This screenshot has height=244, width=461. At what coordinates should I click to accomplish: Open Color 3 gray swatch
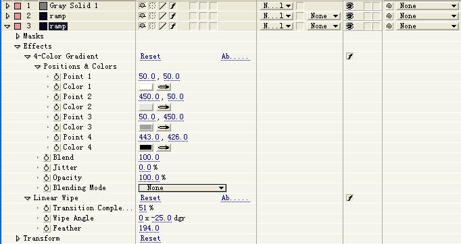[146, 127]
